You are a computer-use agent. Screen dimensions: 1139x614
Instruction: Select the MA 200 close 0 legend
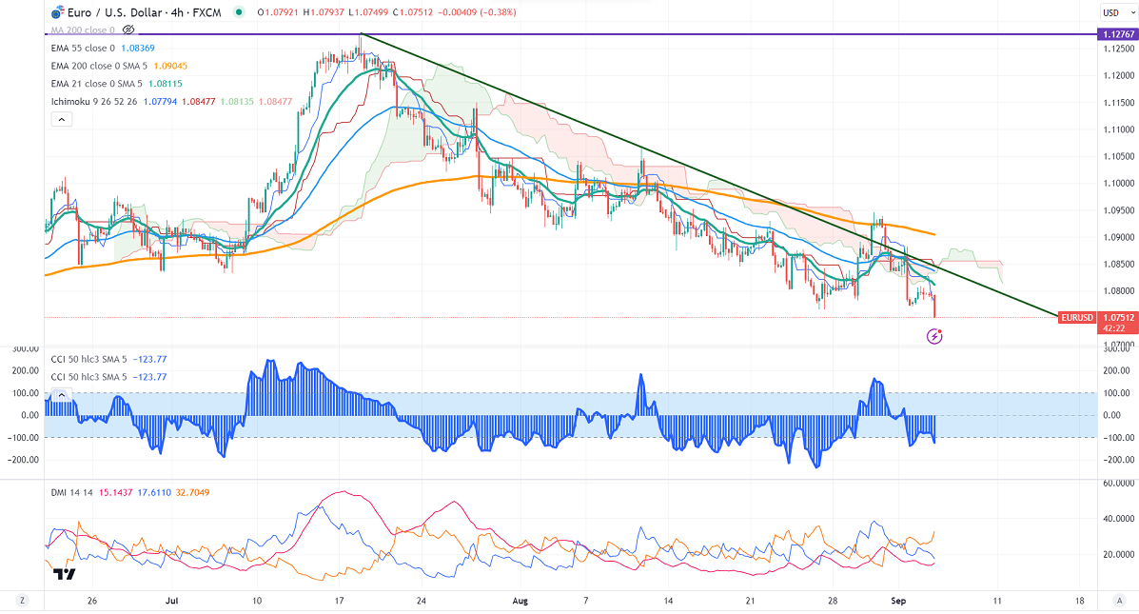[x=82, y=30]
